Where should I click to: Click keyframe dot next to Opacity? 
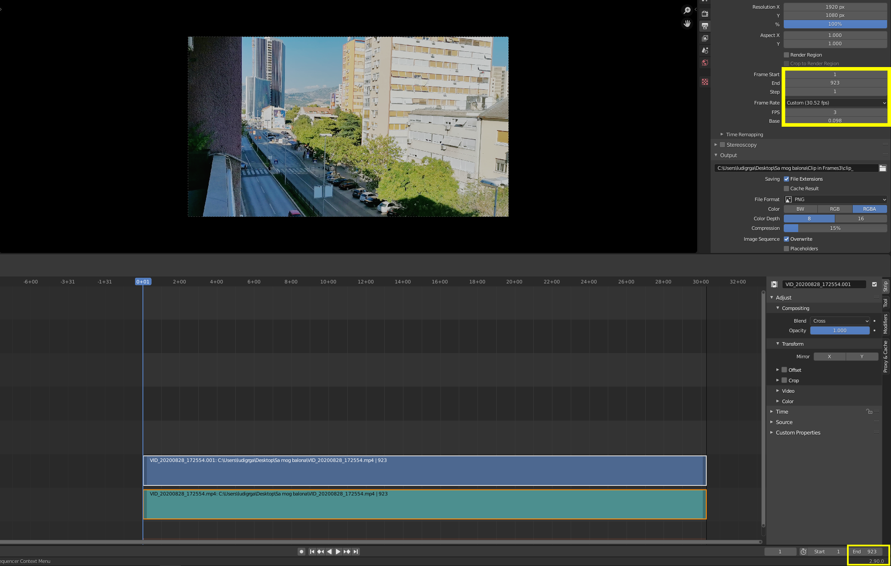coord(874,330)
